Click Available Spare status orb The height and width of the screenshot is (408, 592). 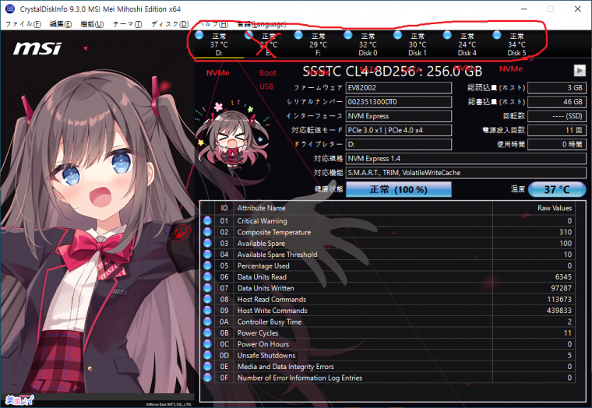[x=207, y=243]
